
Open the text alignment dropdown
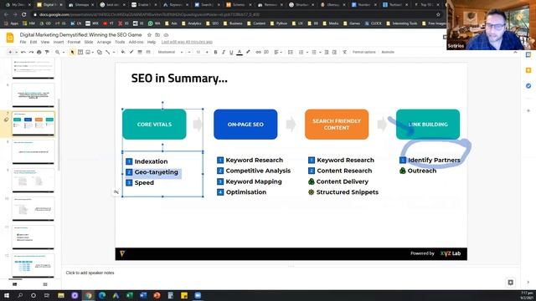pyautogui.click(x=278, y=52)
